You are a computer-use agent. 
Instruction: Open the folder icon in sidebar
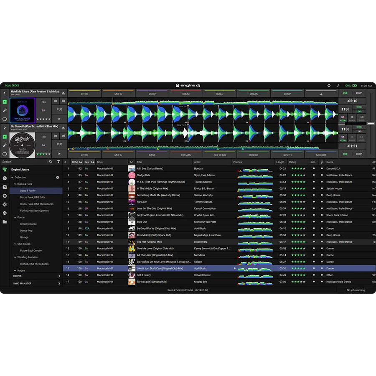click(x=5, y=222)
